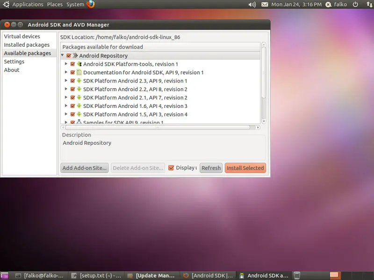This screenshot has height=280, width=374.
Task: Click the Packages available for download header
Action: (160, 47)
